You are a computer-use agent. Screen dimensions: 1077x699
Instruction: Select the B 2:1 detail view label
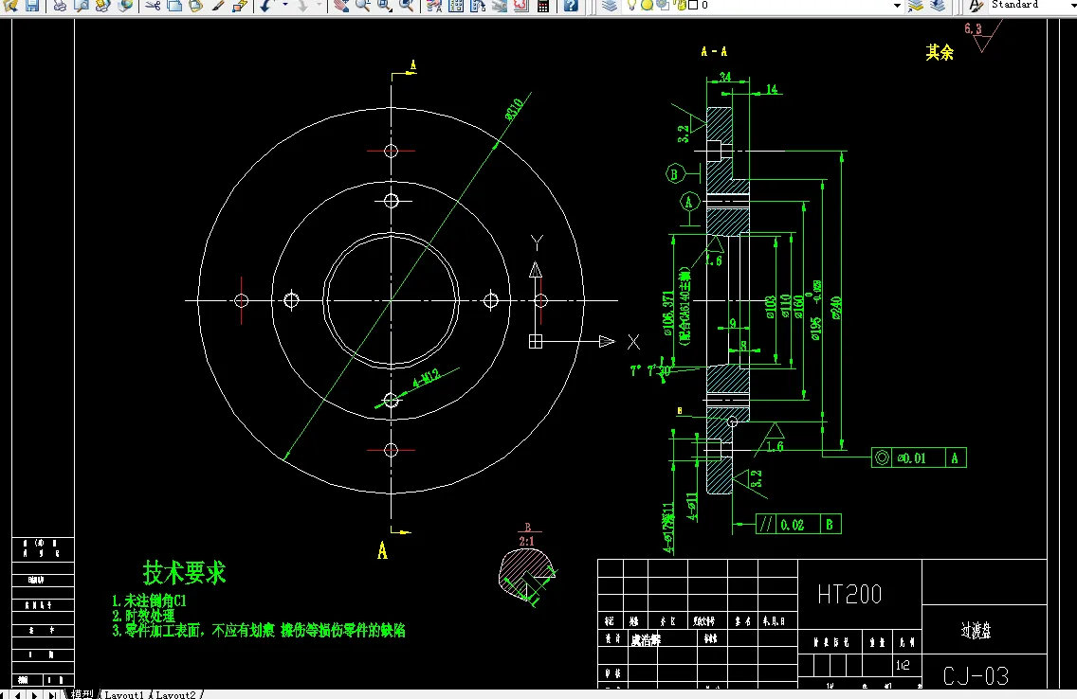527,534
